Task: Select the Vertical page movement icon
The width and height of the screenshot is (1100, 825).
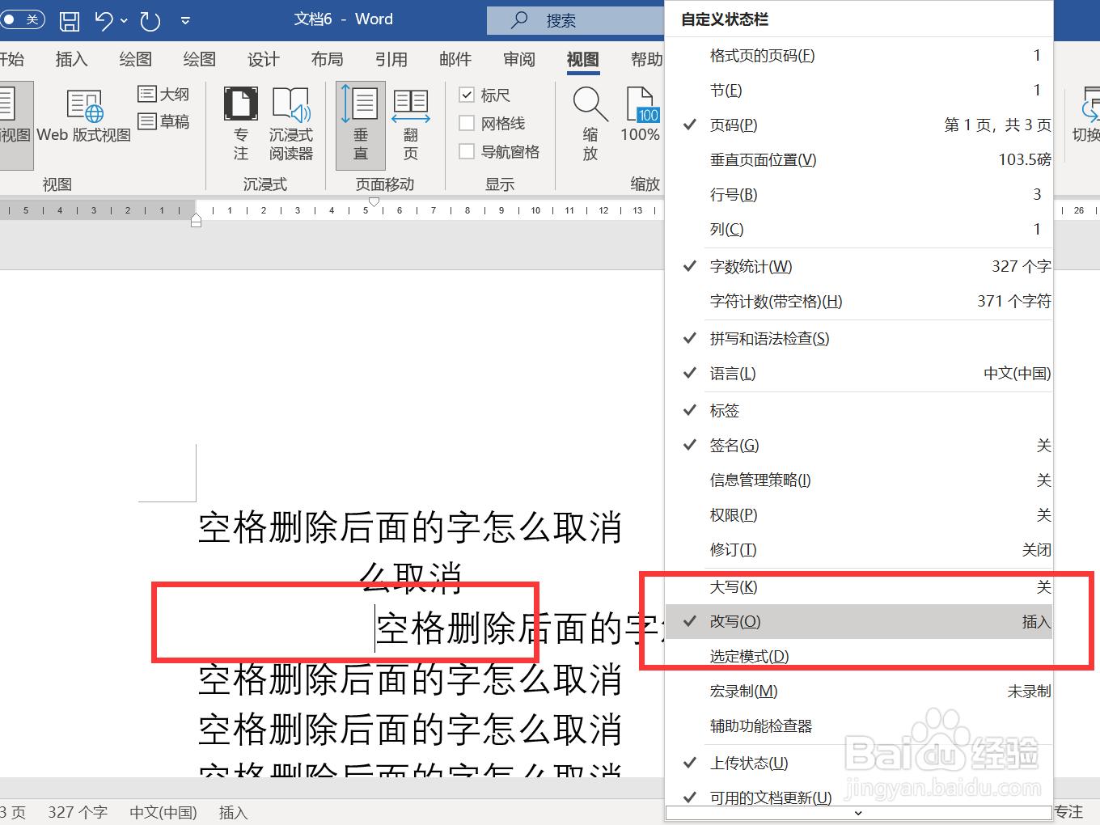Action: coord(360,121)
